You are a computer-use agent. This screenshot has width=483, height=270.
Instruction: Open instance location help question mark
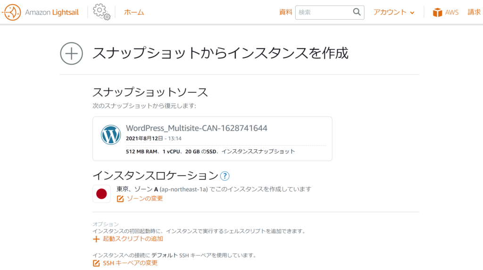click(x=225, y=176)
